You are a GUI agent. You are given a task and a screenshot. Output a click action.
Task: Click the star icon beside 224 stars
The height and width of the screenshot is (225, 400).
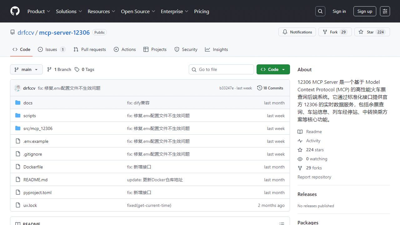[x=300, y=150]
